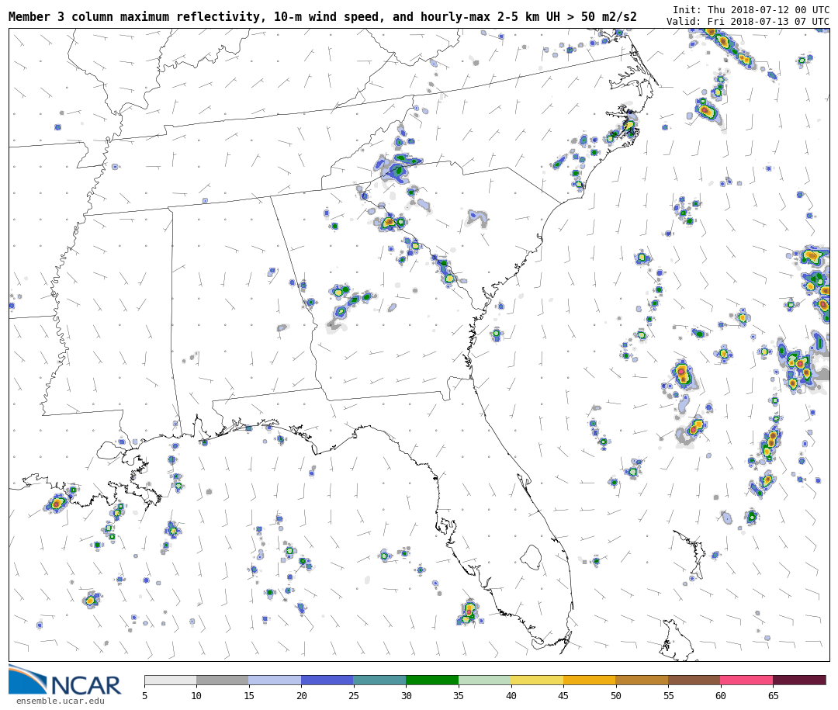Select the Init time label
Screen dimensions: 838x710
750,10
